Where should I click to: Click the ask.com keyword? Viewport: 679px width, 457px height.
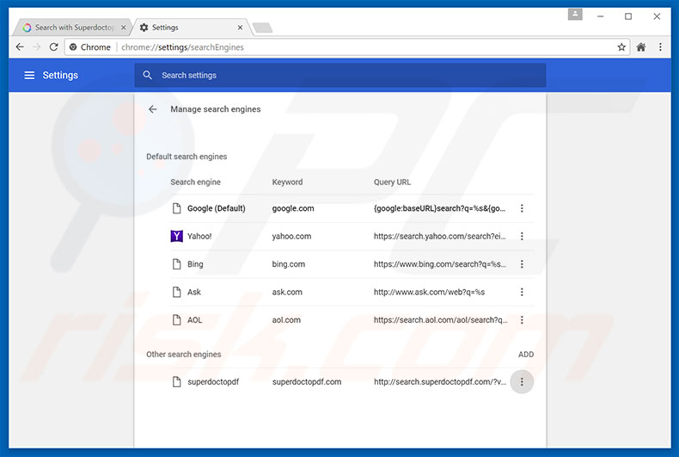287,293
